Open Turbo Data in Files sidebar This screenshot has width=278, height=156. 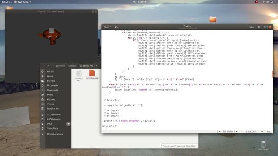pos(56,128)
